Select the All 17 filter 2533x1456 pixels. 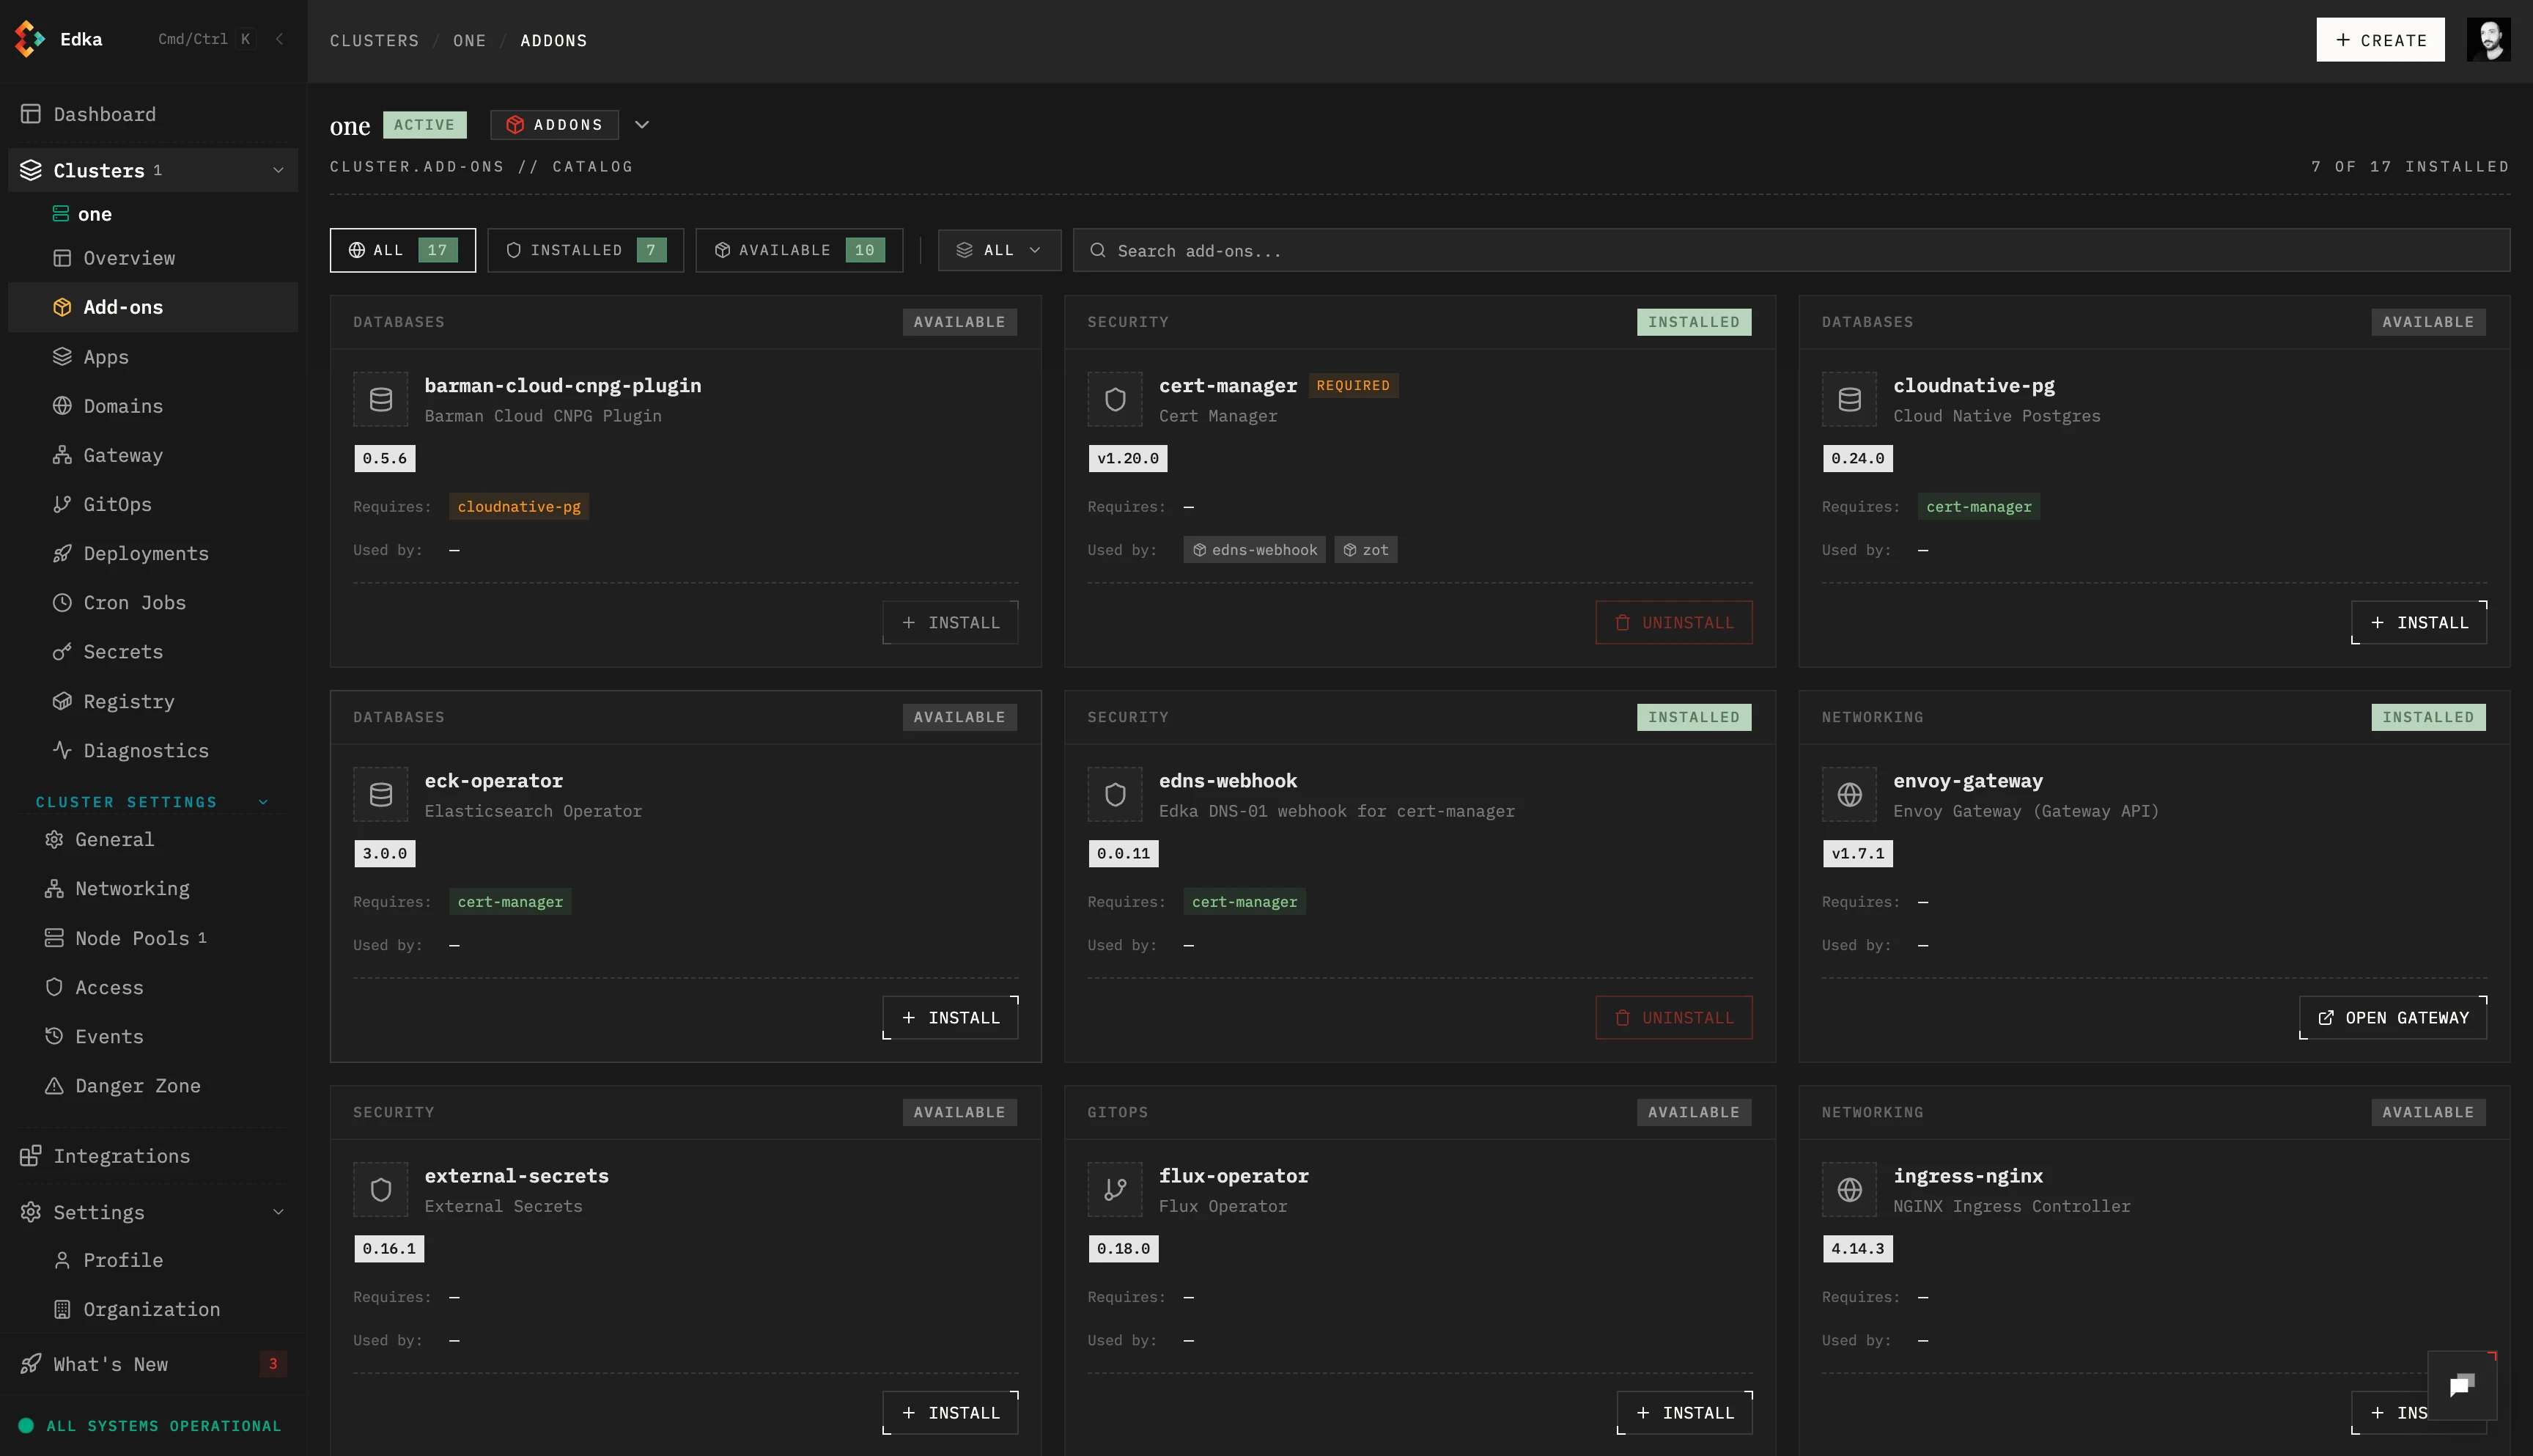coord(402,250)
